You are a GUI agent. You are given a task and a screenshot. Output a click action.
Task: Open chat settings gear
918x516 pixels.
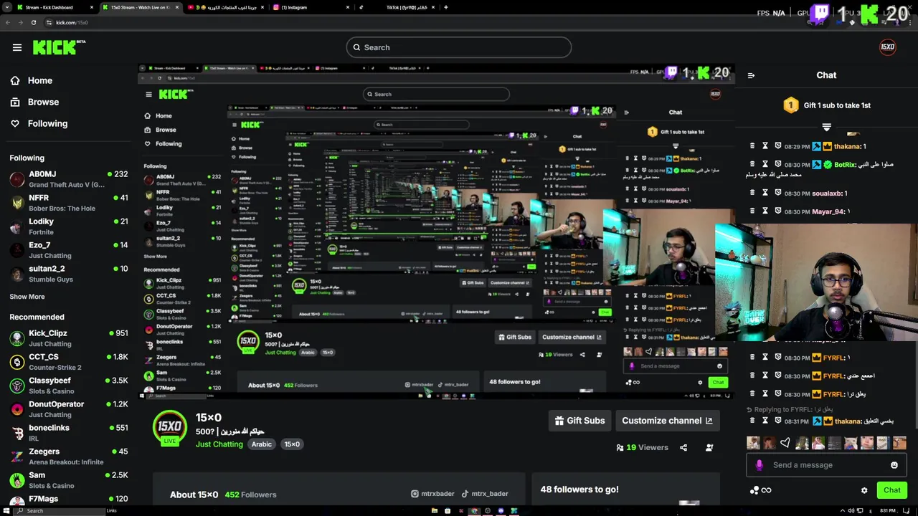[864, 490]
